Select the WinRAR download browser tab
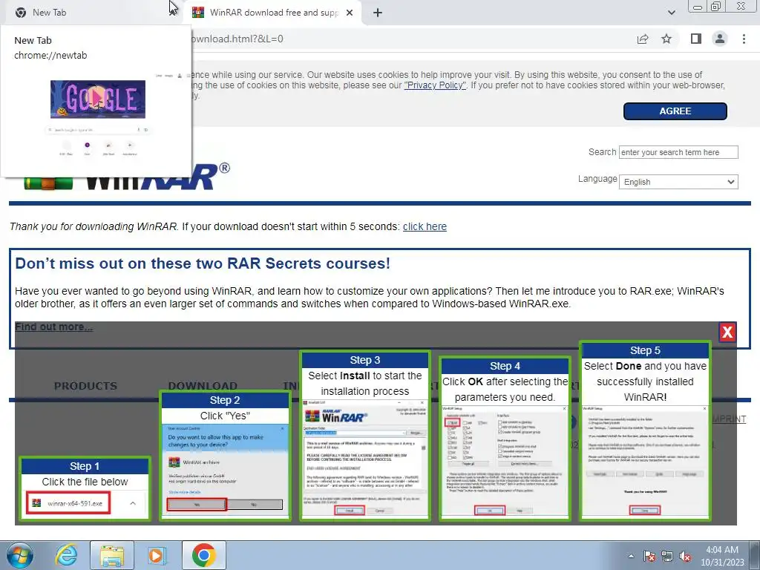This screenshot has width=760, height=570. [273, 13]
